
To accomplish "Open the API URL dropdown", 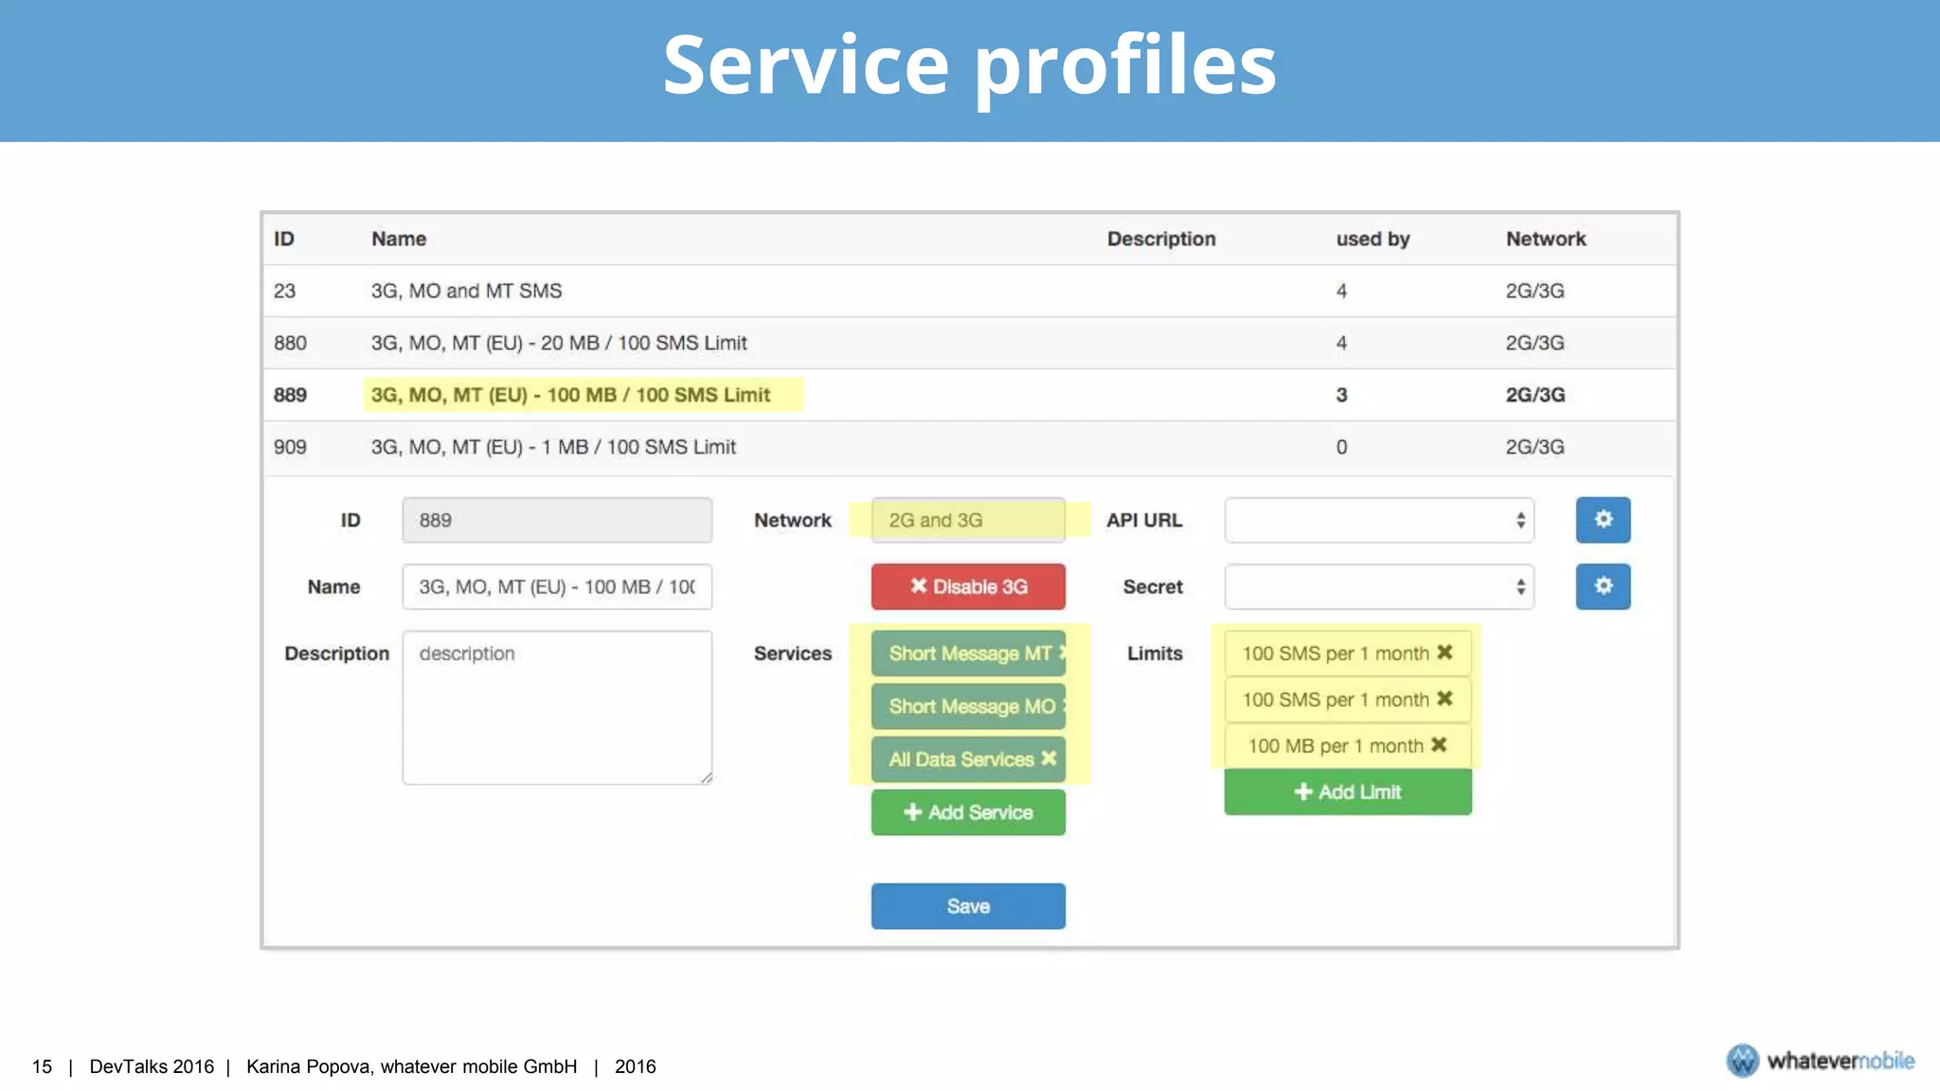I will click(1378, 520).
